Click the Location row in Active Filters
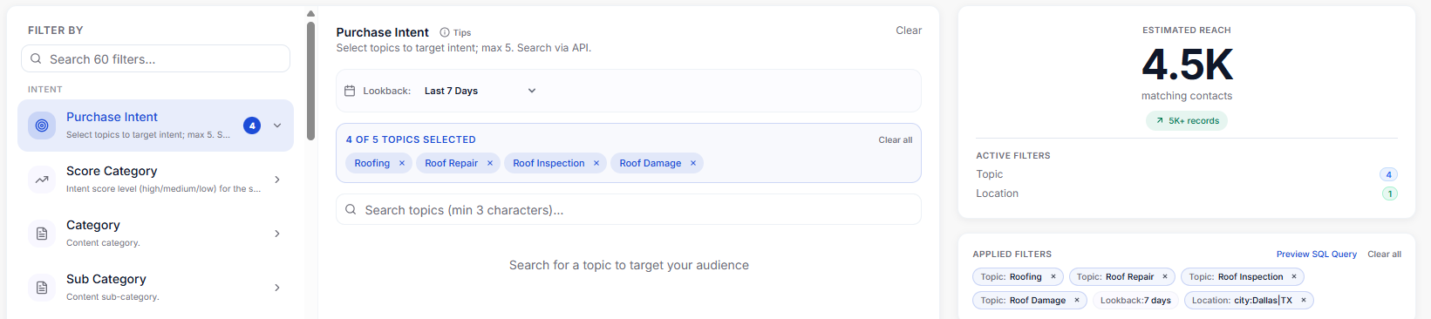 1187,193
